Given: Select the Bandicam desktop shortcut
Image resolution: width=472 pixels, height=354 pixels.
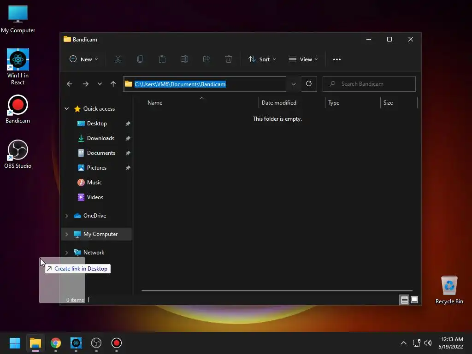Looking at the screenshot, I should click(18, 109).
